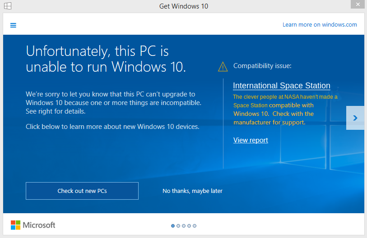367x238 pixels.
Task: Click the 'Get Windows 10' window title
Action: pyautogui.click(x=184, y=6)
